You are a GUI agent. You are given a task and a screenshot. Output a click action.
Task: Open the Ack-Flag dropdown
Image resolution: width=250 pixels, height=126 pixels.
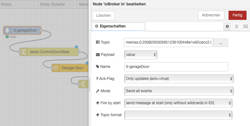(179, 79)
